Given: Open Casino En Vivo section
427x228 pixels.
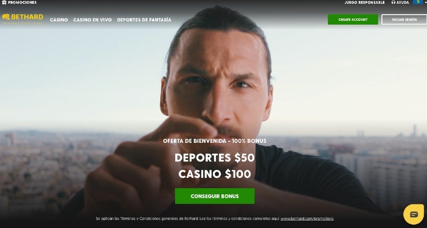Looking at the screenshot, I should pyautogui.click(x=93, y=20).
